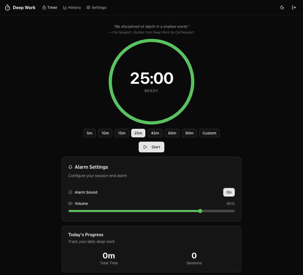Click the 80% volume value
This screenshot has height=275, width=303.
[x=230, y=204]
